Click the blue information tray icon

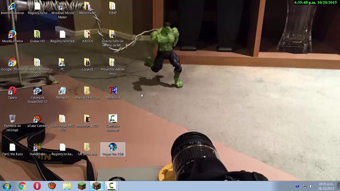297,186
